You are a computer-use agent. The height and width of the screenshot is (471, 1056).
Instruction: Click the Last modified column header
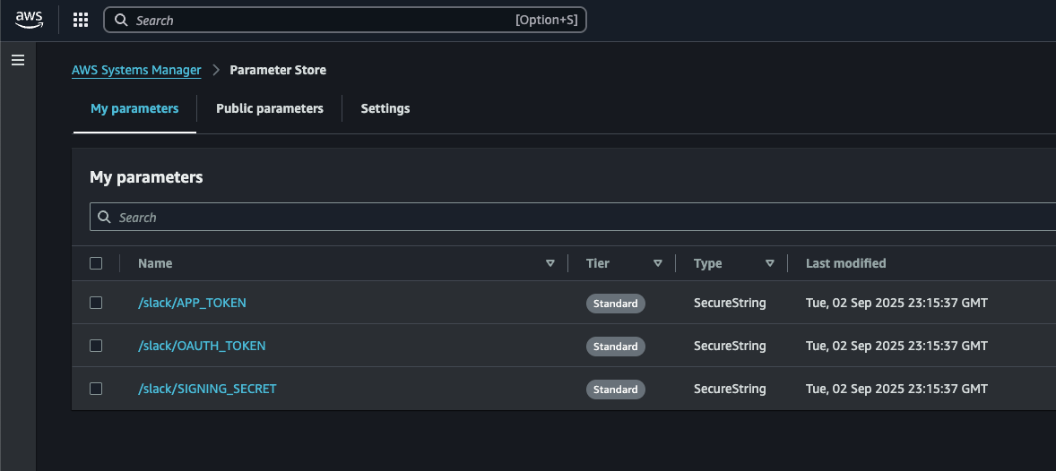click(x=846, y=263)
